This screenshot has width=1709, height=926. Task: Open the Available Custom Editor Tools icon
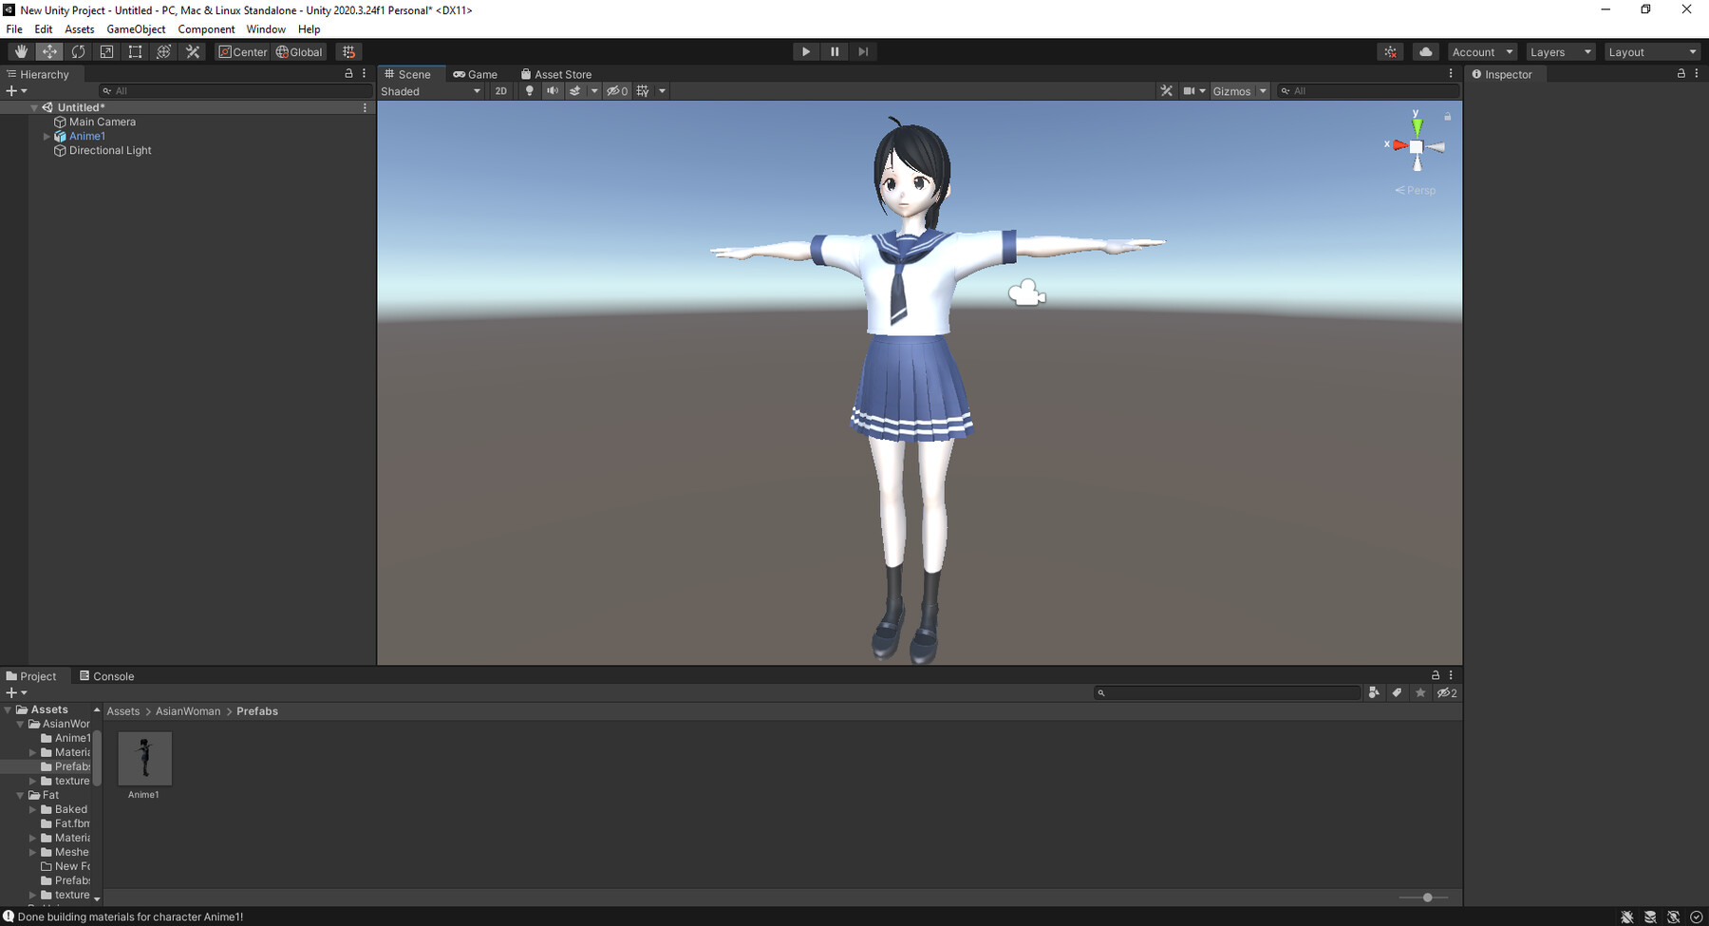192,51
